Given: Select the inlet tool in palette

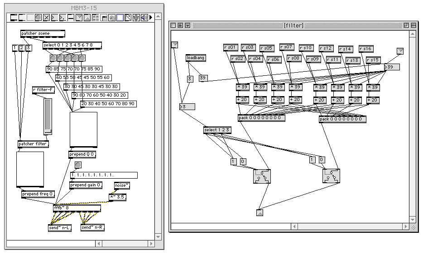Looking at the screenshot, I should (79, 18).
